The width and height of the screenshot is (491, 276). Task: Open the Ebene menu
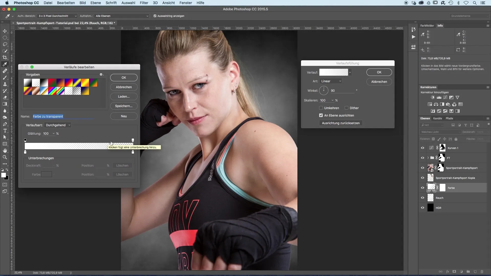[x=96, y=3]
